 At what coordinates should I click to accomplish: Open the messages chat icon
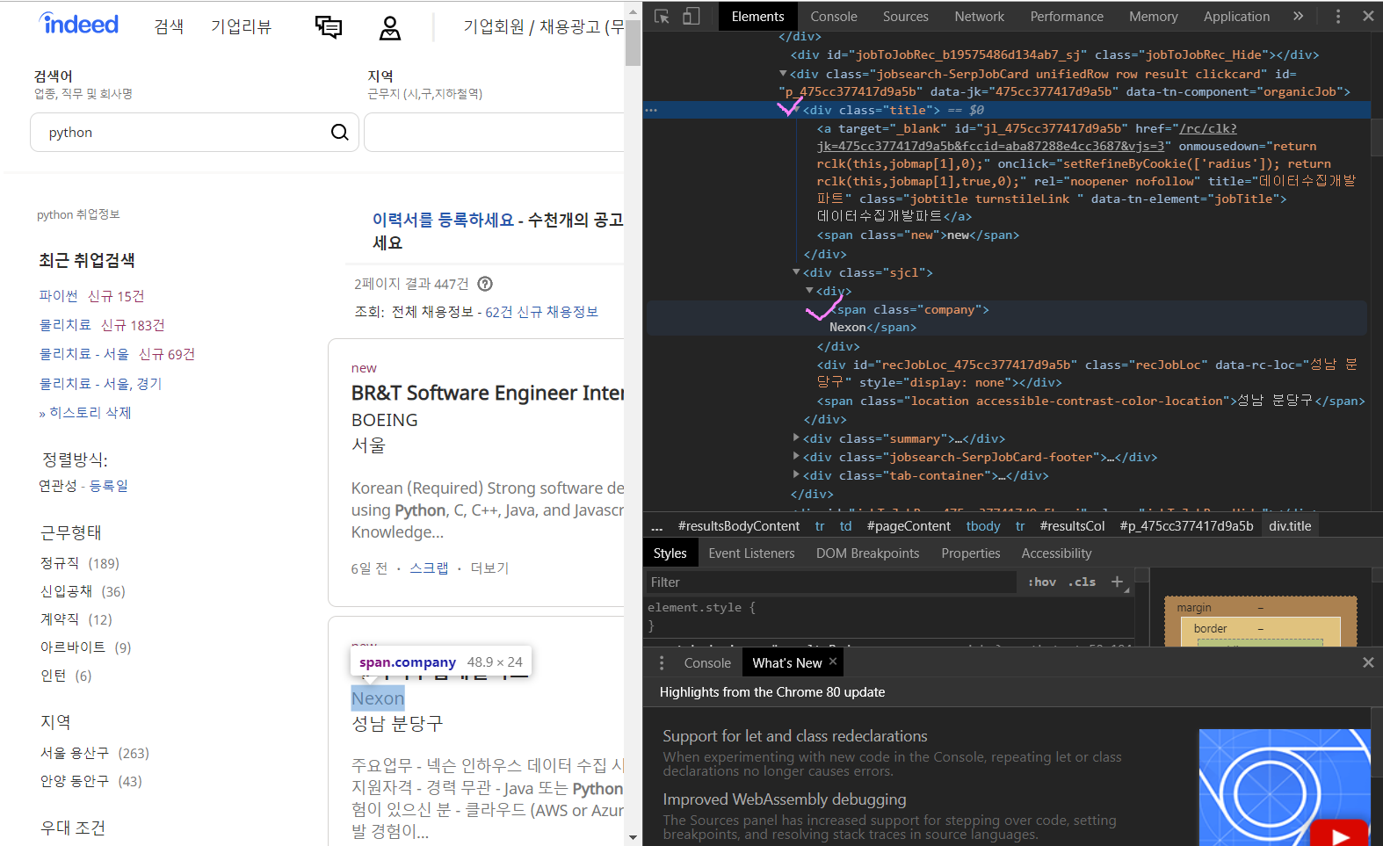(329, 27)
